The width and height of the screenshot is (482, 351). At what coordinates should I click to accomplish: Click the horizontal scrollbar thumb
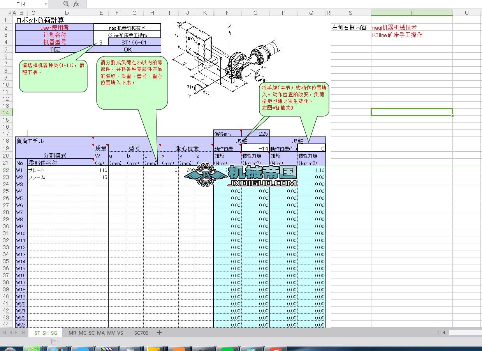click(x=465, y=333)
